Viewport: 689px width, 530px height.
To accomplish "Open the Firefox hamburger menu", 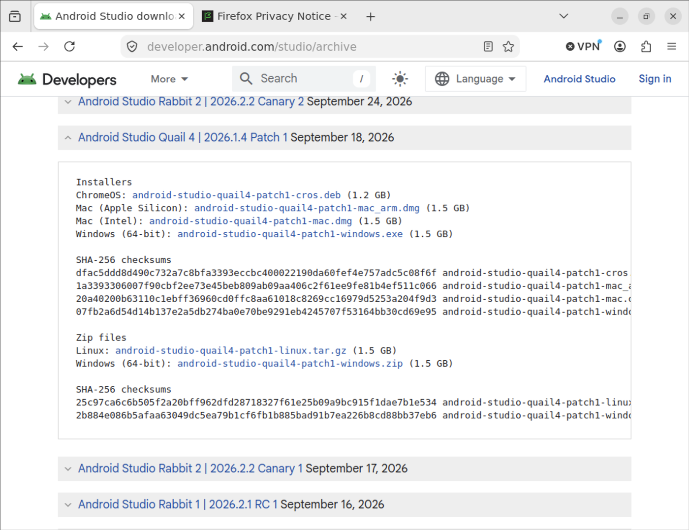I will pyautogui.click(x=672, y=47).
